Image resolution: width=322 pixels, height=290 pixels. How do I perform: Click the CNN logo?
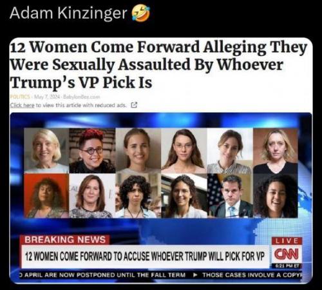pos(287,254)
